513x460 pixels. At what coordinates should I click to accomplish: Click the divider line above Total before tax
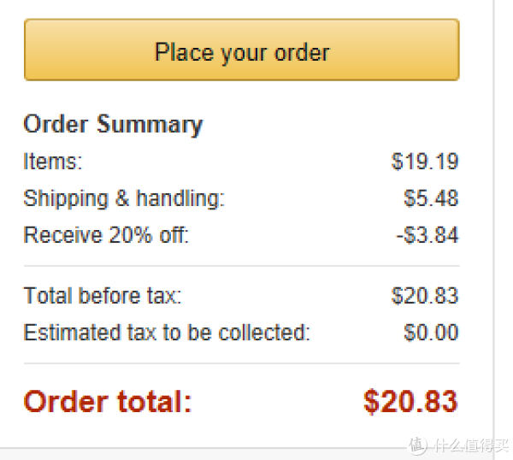[242, 266]
